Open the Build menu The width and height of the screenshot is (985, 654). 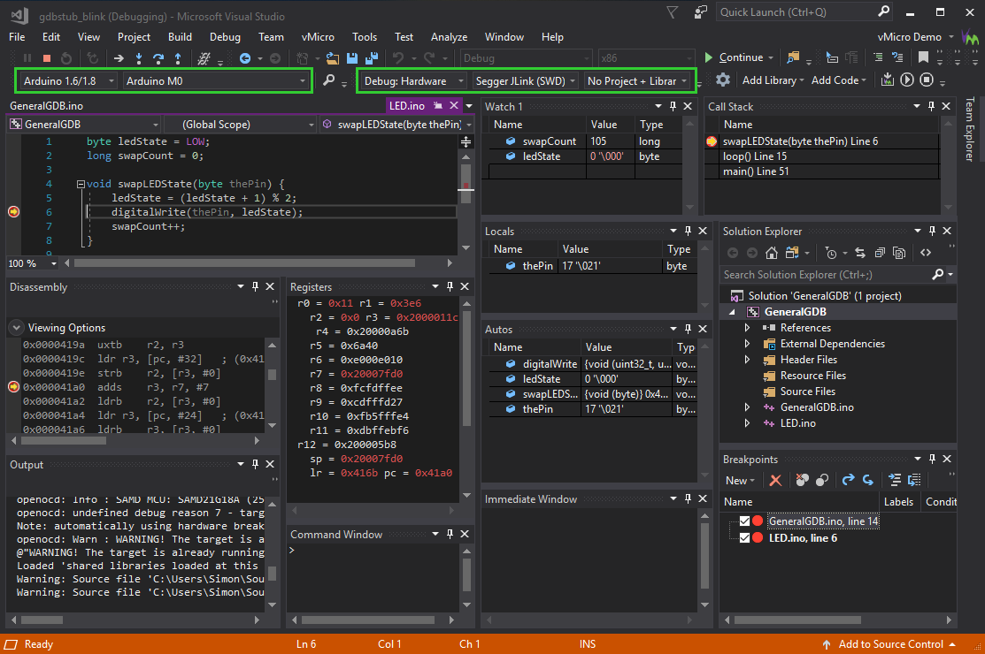point(180,37)
